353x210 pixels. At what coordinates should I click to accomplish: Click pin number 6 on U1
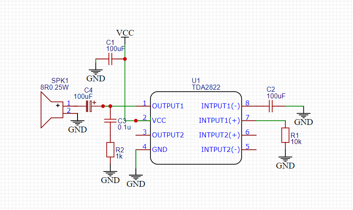pos(248,132)
